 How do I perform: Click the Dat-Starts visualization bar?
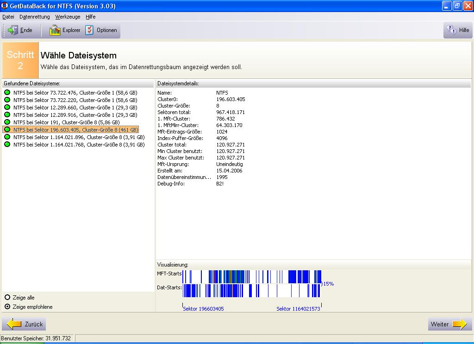click(x=251, y=290)
